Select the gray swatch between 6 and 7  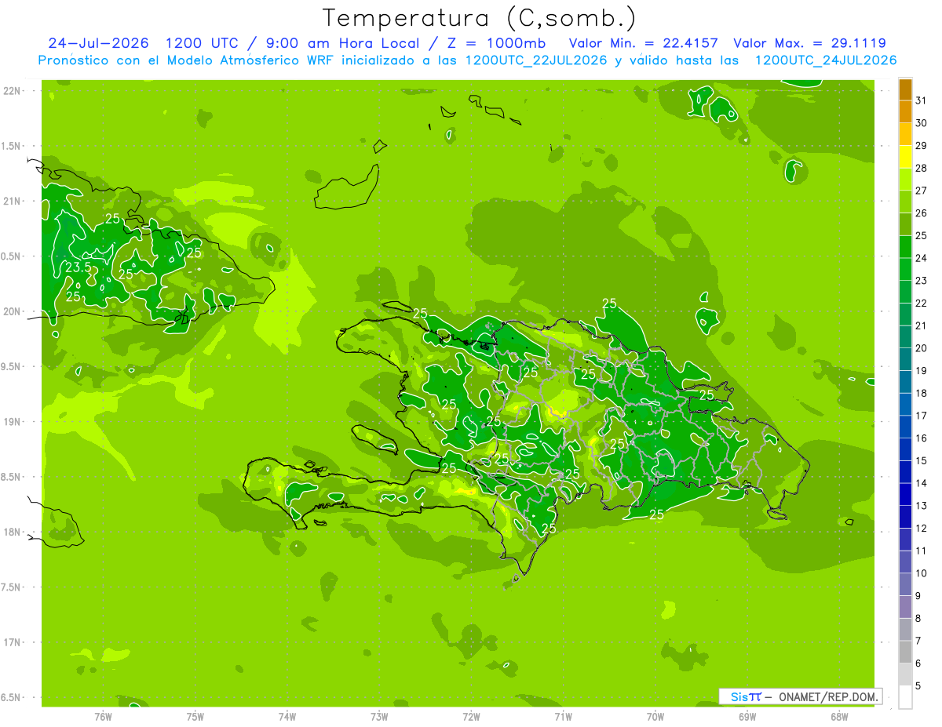tap(905, 652)
